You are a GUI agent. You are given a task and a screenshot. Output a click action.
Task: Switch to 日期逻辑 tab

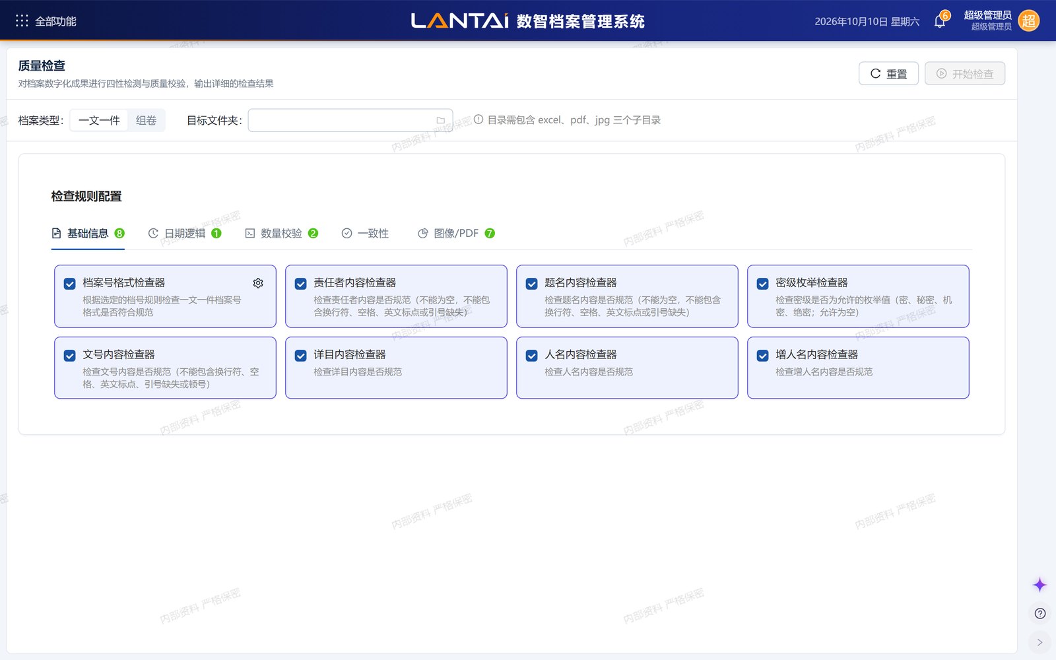184,234
